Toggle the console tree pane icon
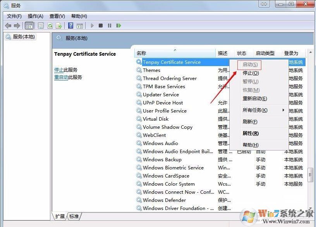Screen dimensions: 316x227 (x=29, y=25)
